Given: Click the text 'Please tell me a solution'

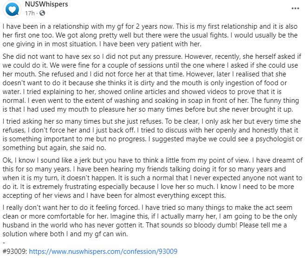Looking at the screenshot, I should coord(145,229).
